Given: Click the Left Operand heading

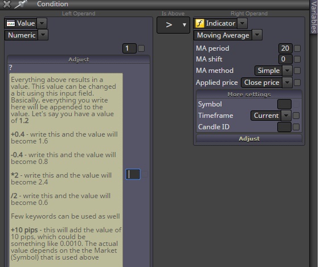Looking at the screenshot, I should point(79,14).
